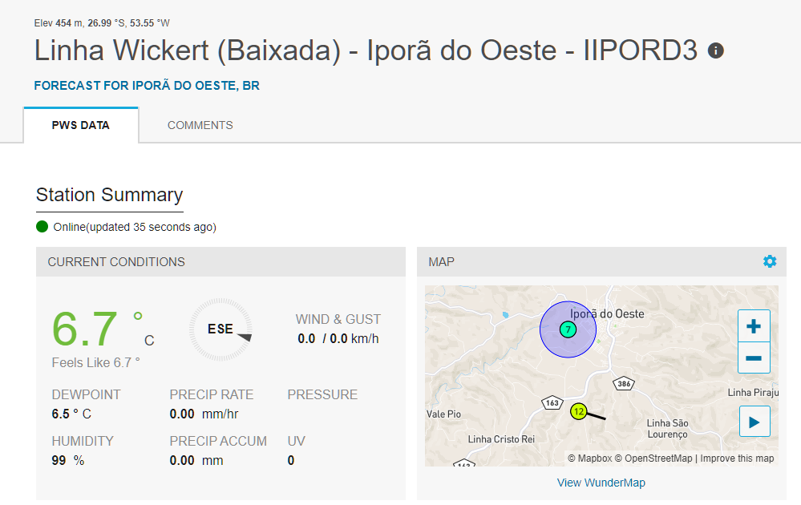Click the route 386 marker on map
The image size is (801, 505).
point(624,384)
